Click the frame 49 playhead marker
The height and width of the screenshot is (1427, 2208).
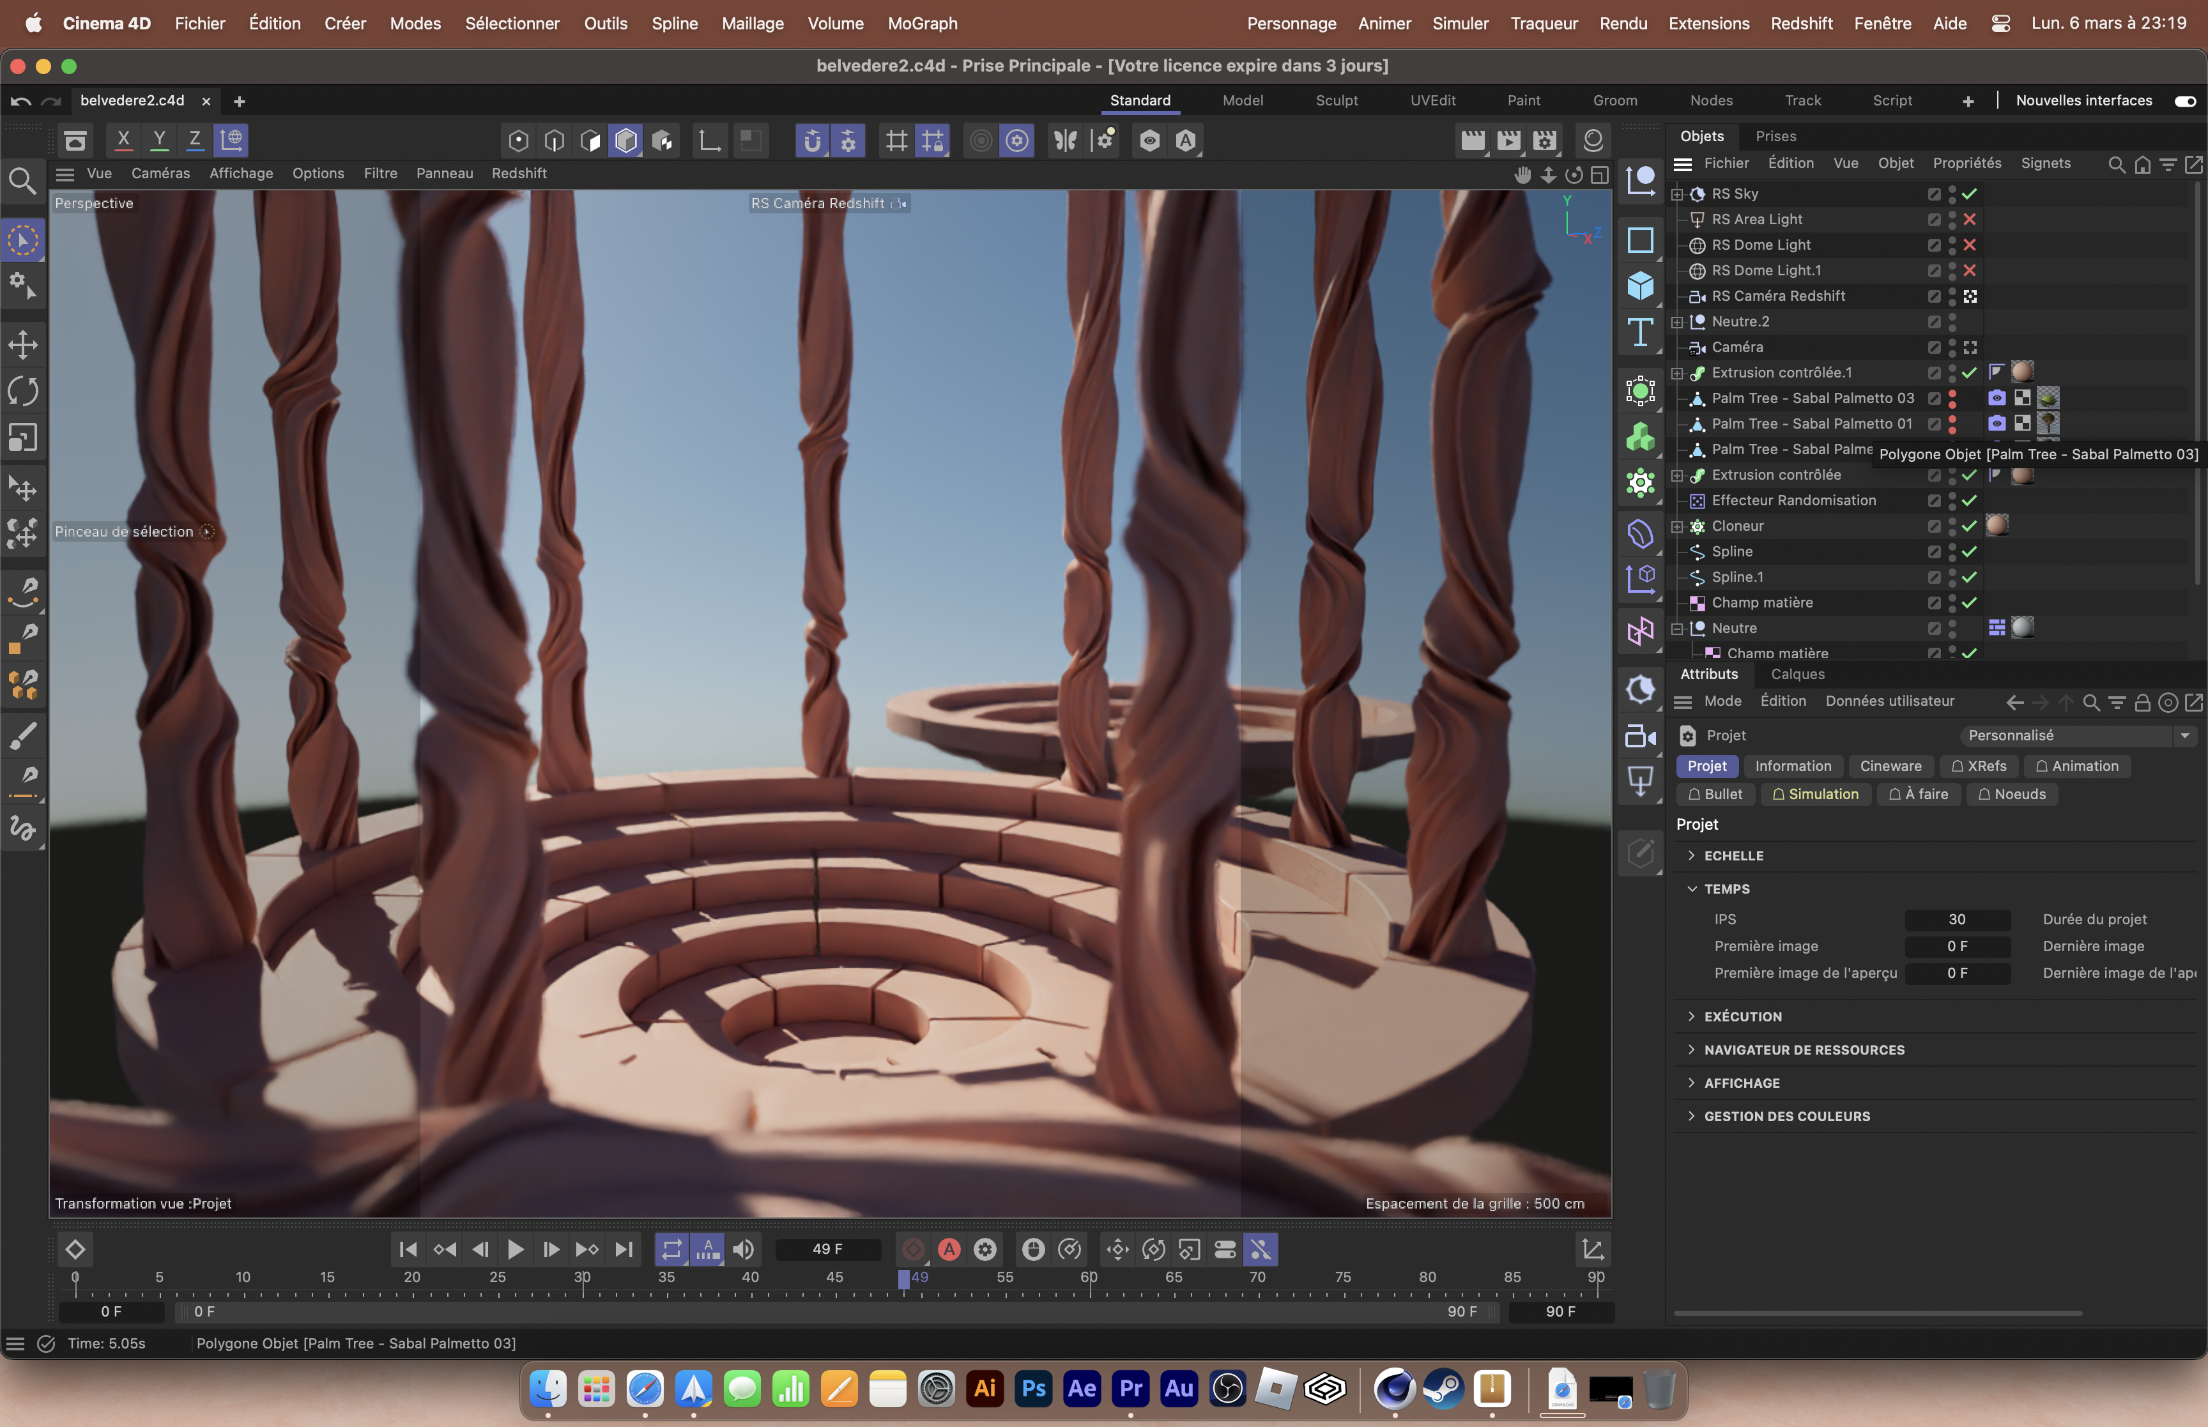pyautogui.click(x=903, y=1279)
